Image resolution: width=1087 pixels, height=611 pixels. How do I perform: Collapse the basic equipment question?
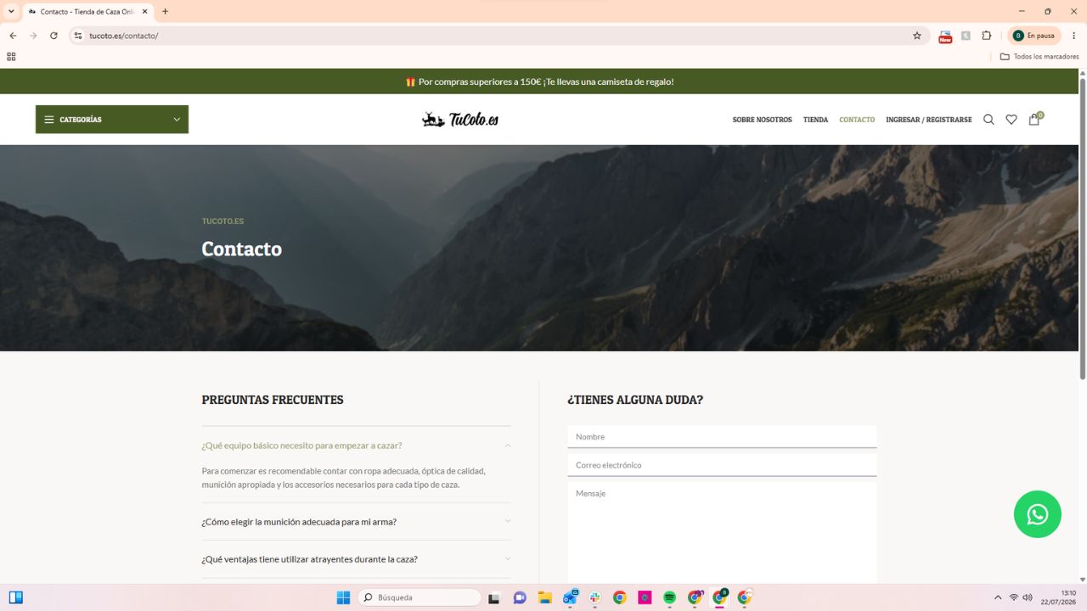[x=357, y=446]
